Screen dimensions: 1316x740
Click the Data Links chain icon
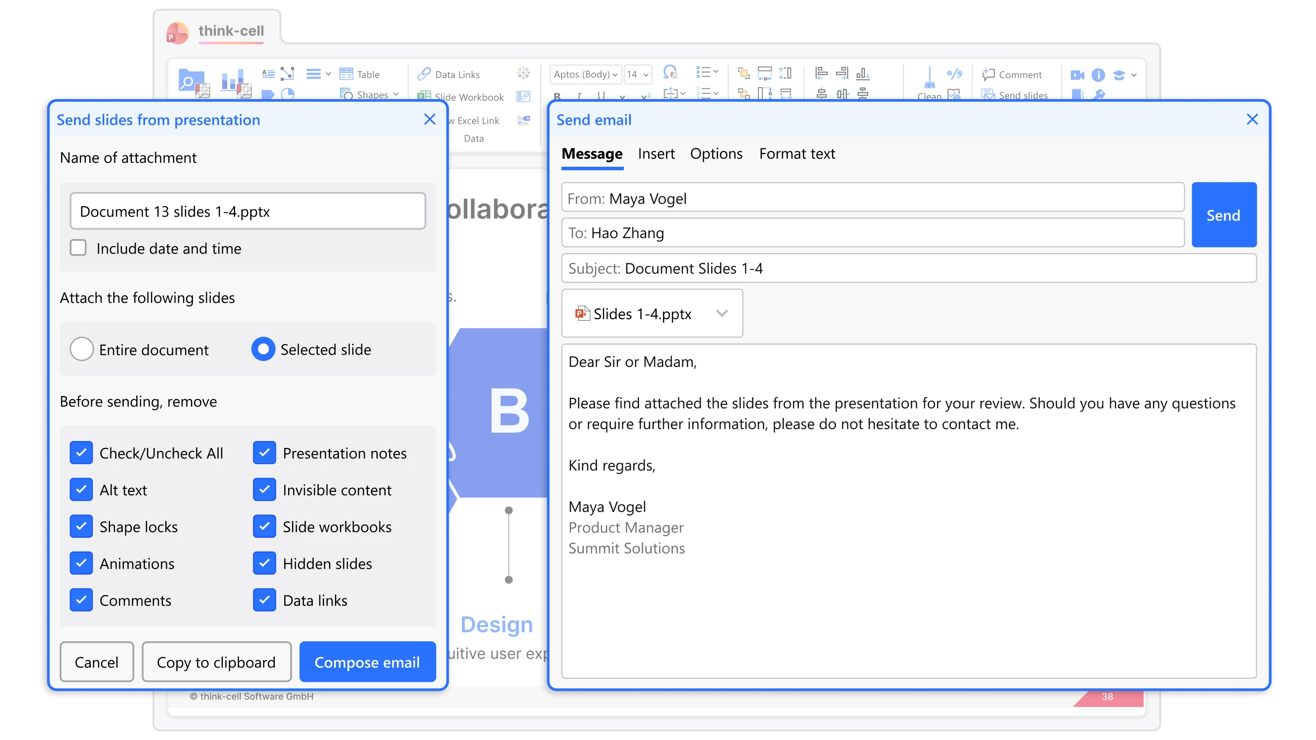tap(424, 74)
